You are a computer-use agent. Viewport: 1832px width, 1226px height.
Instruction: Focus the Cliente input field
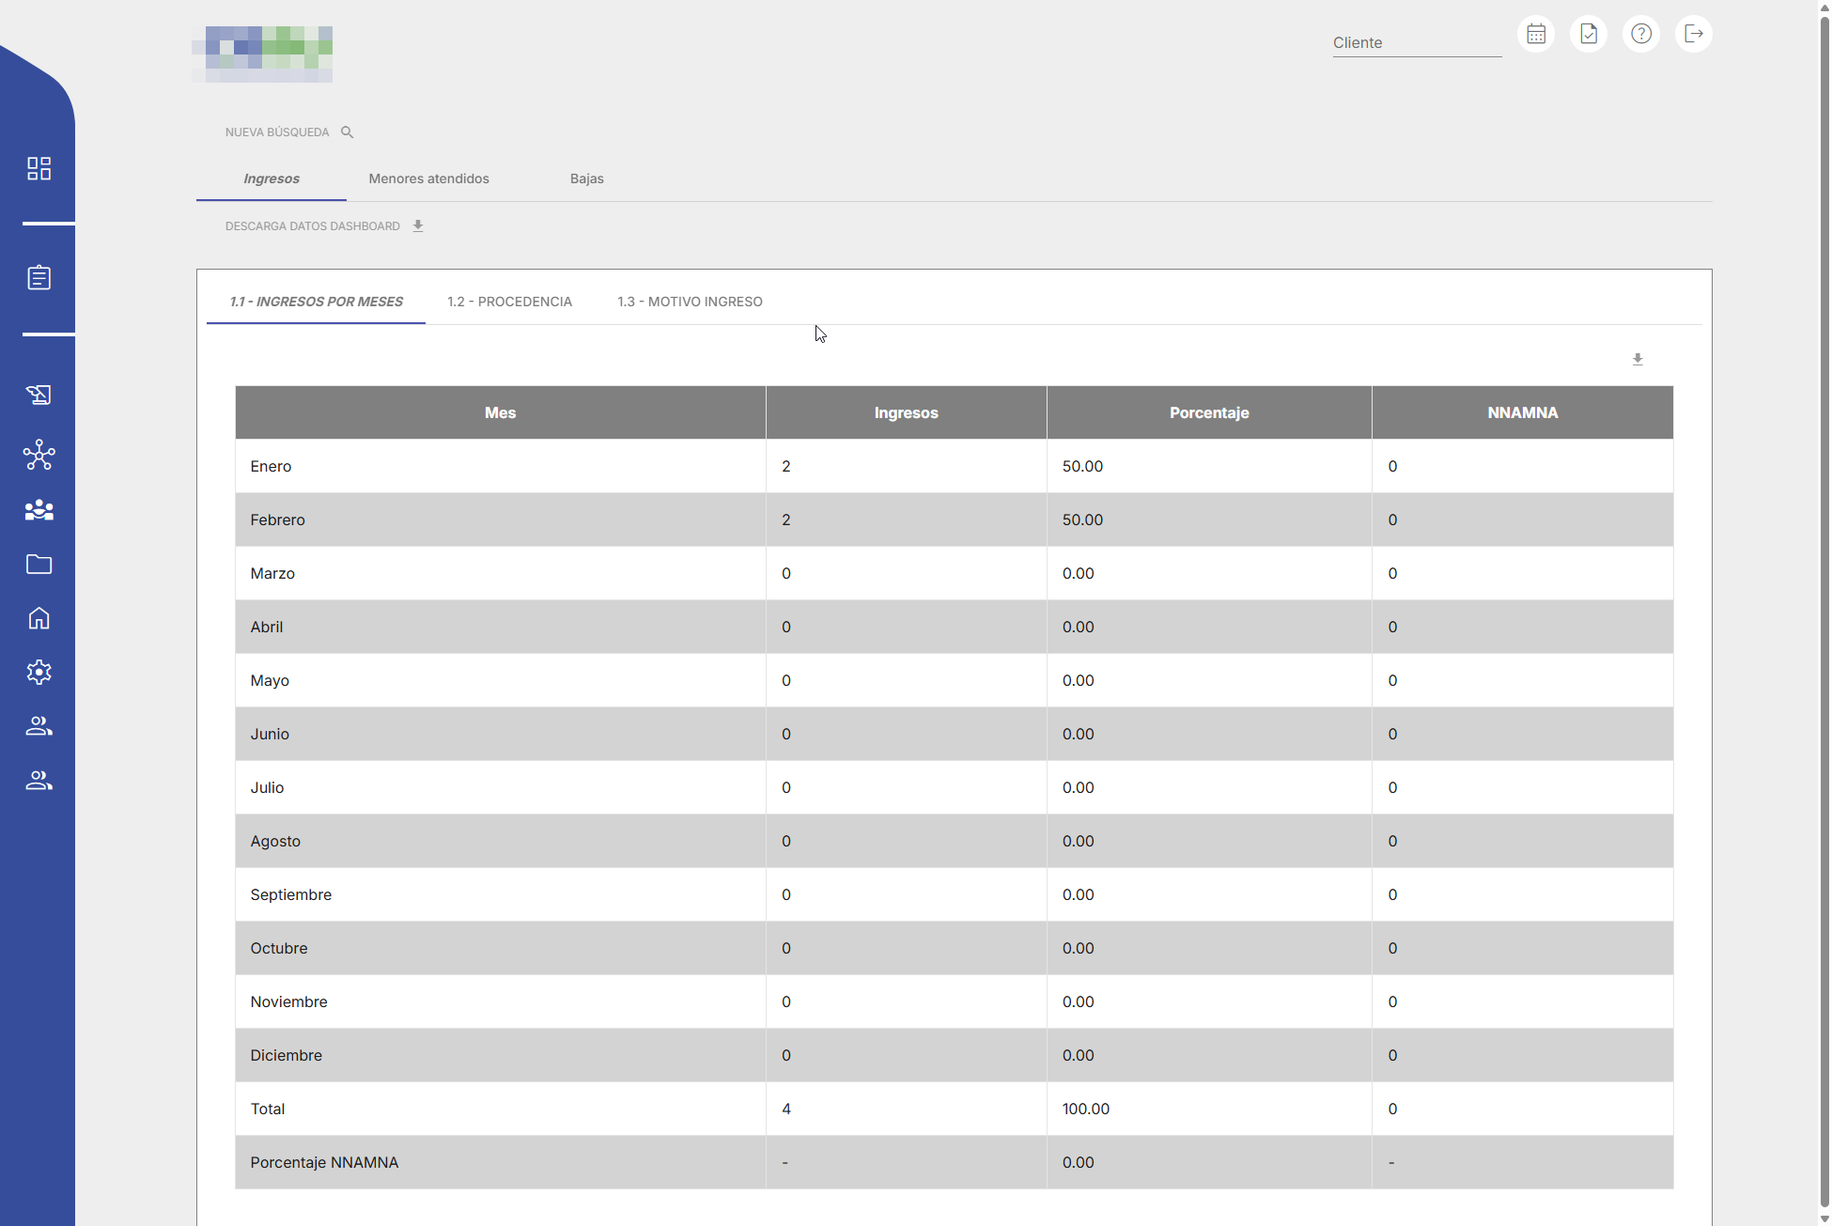tap(1416, 43)
